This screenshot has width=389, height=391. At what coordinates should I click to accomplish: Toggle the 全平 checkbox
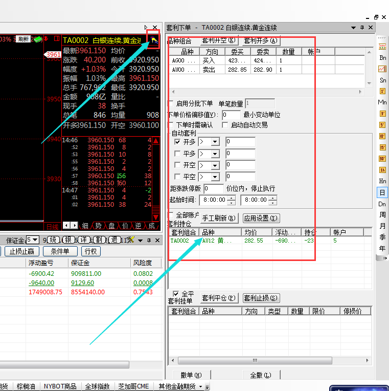(176, 294)
